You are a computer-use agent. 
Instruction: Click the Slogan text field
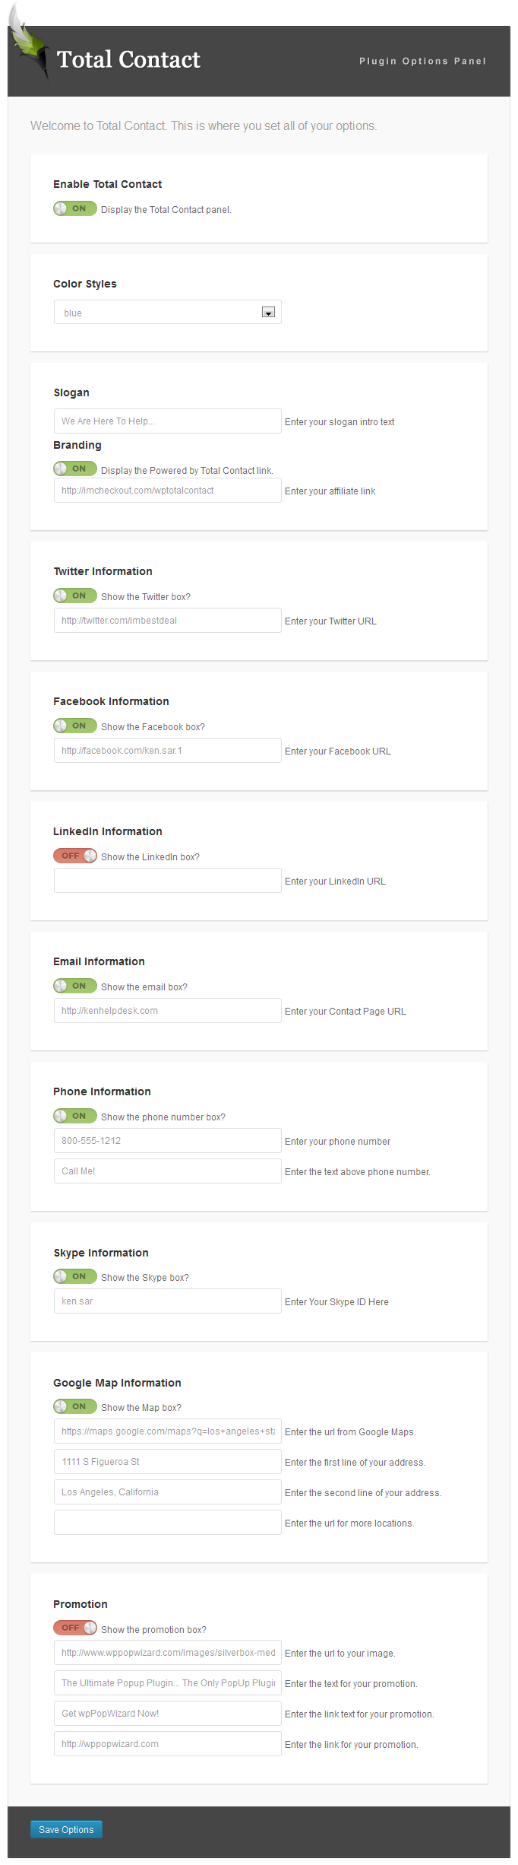tap(168, 421)
